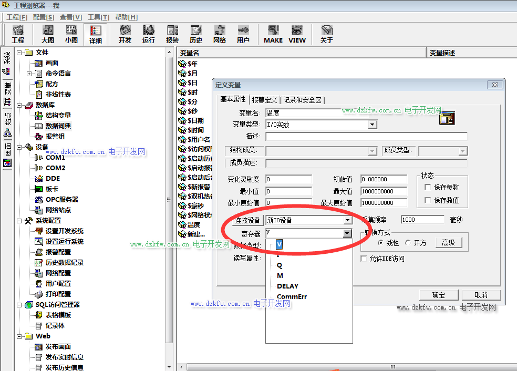Choose DELAY from the register list

(287, 286)
